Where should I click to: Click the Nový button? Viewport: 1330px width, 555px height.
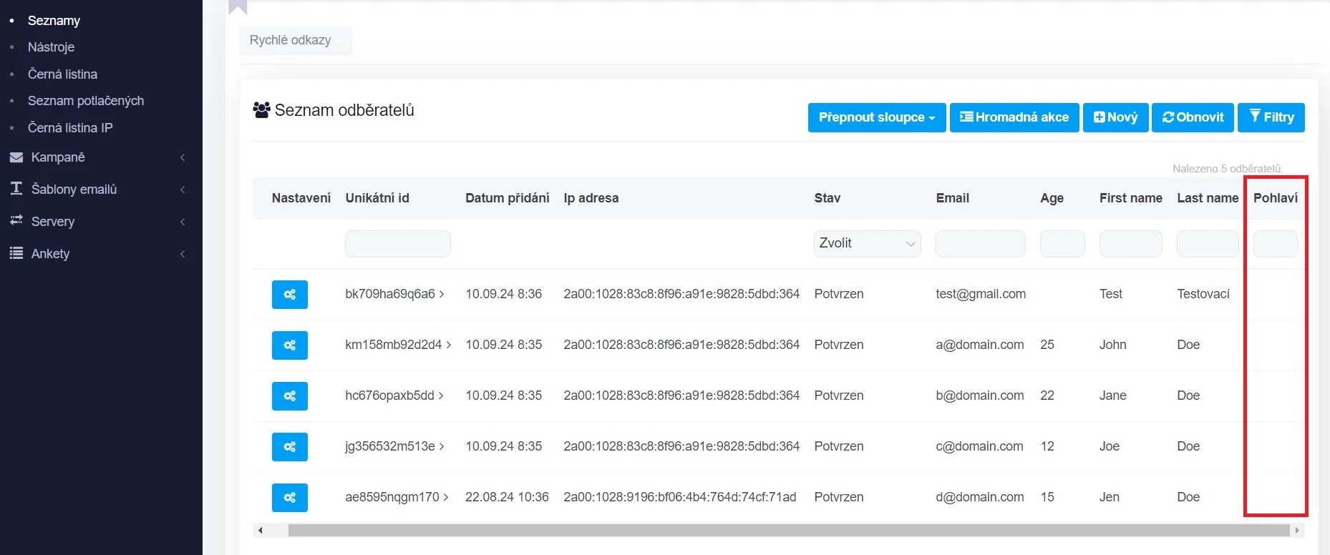pos(1115,118)
